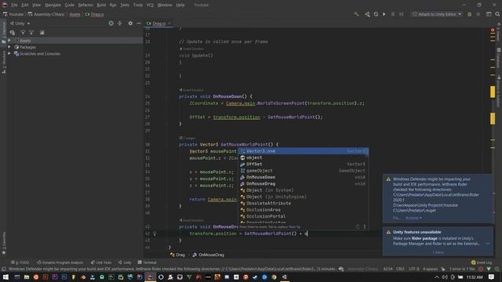Select OcclusionArea suggestion in completion list

pos(303,210)
